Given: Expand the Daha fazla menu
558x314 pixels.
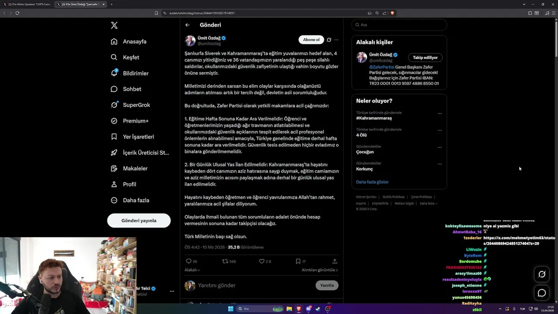Looking at the screenshot, I should point(130,200).
